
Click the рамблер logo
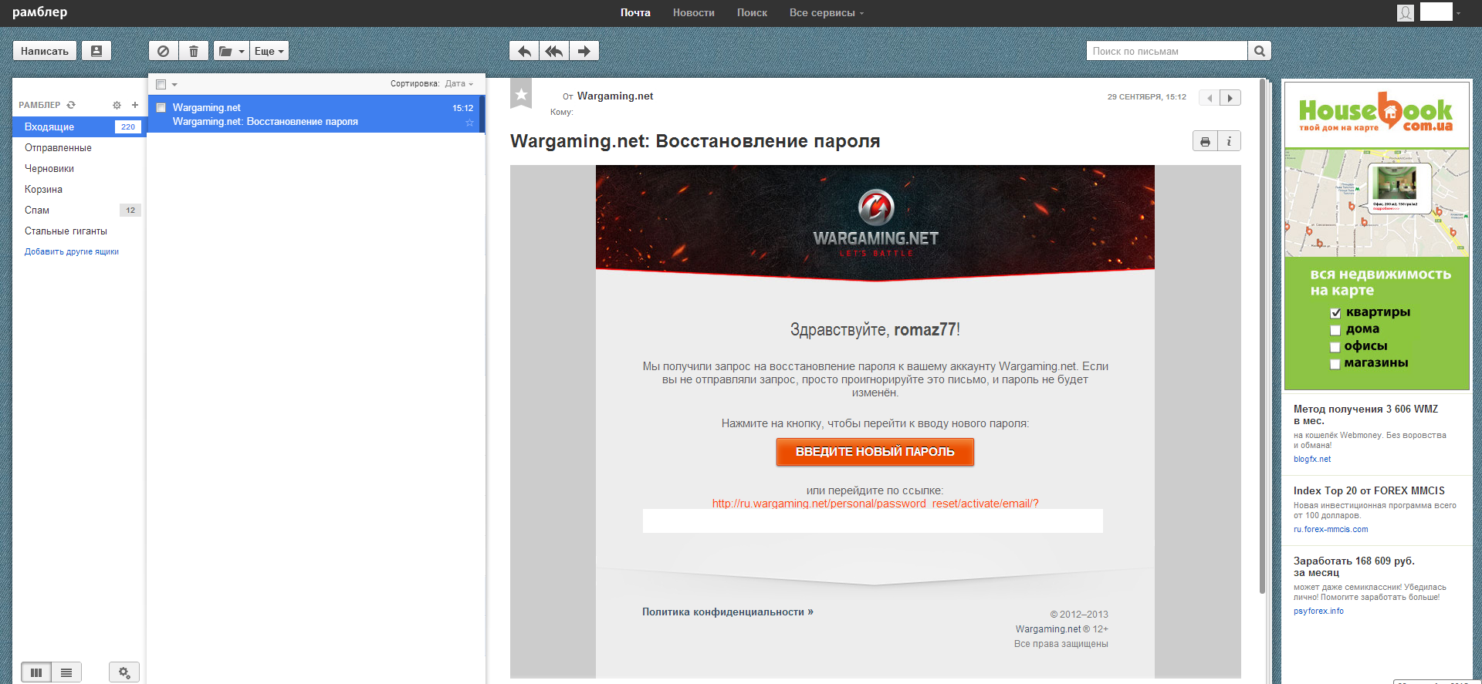(x=40, y=12)
